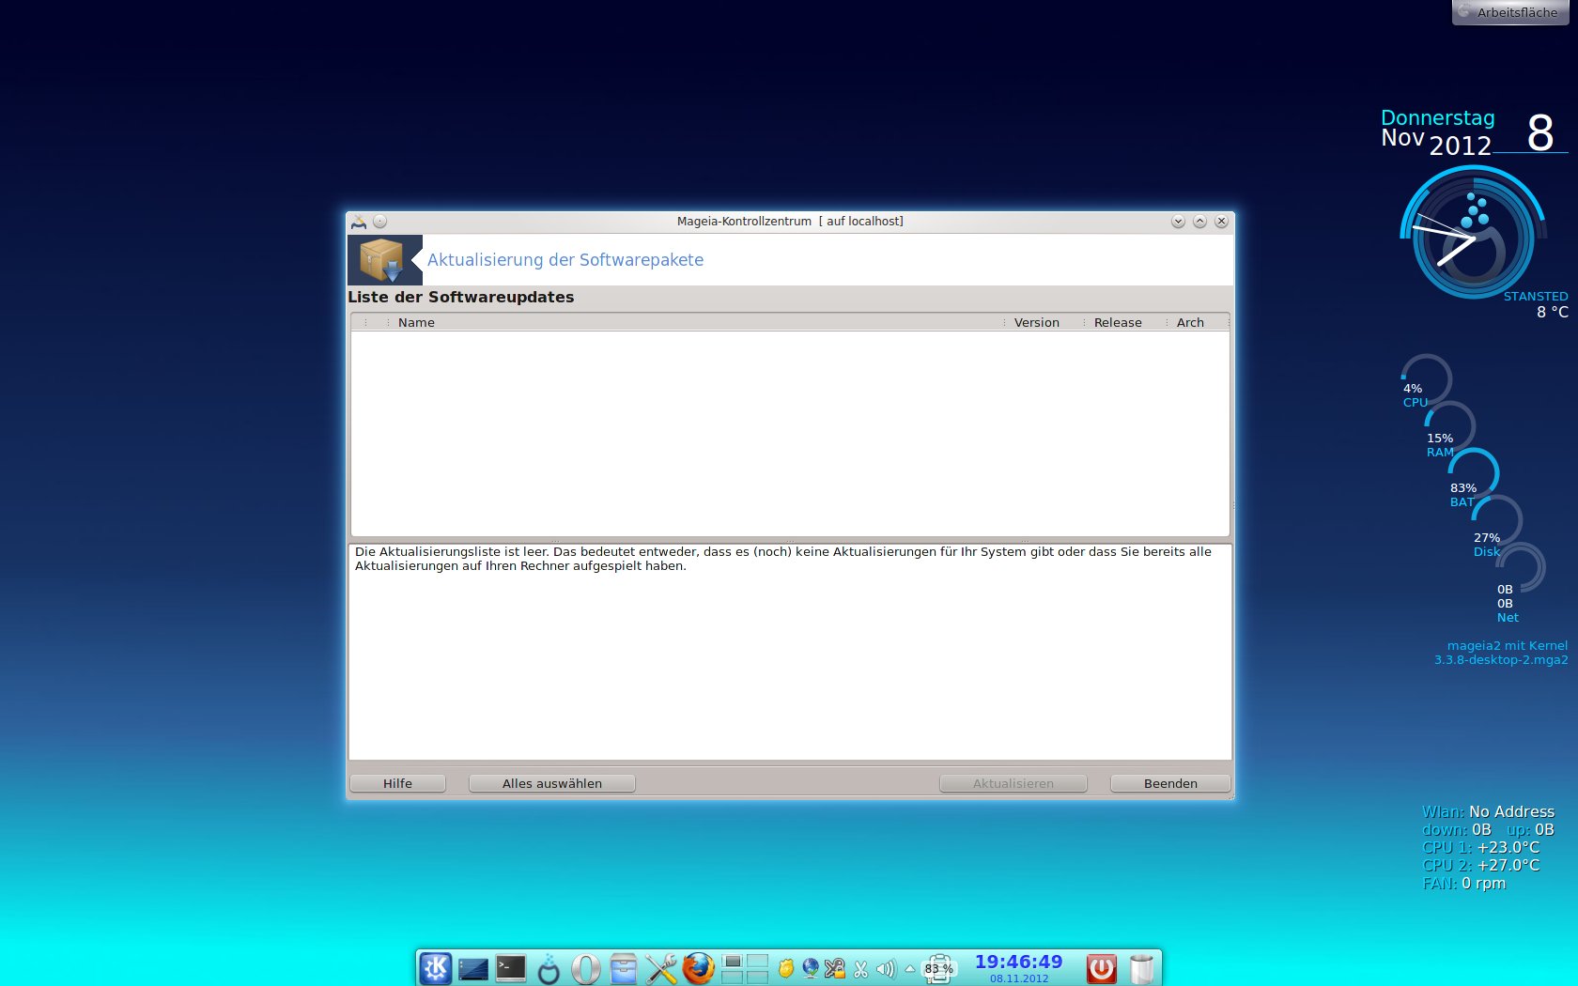Screen dimensions: 1578x986
Task: Open the Mageia cauldron icon in the panel
Action: pos(549,968)
